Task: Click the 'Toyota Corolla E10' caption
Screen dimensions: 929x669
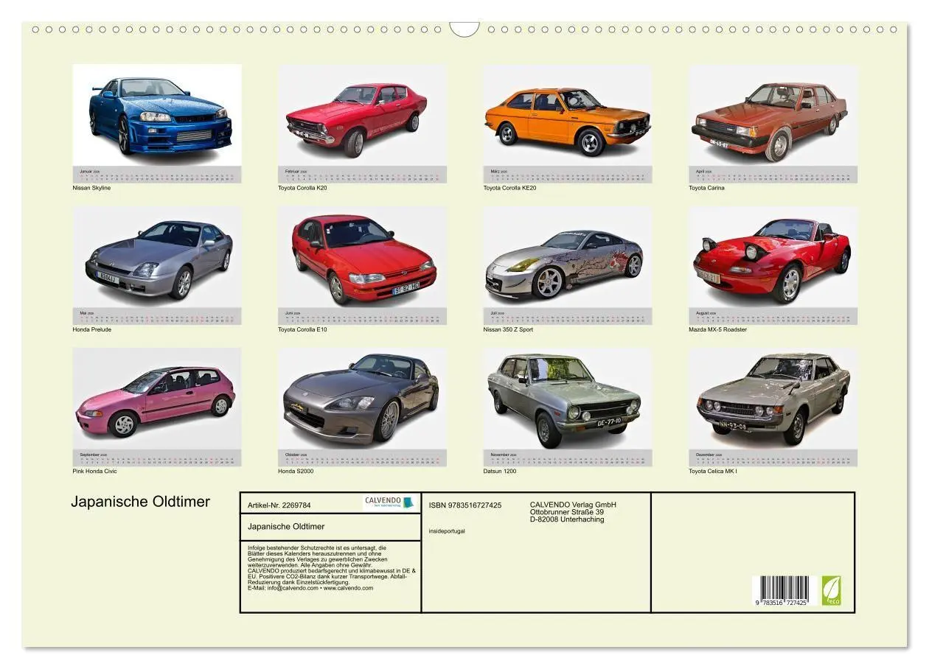Action: [302, 329]
